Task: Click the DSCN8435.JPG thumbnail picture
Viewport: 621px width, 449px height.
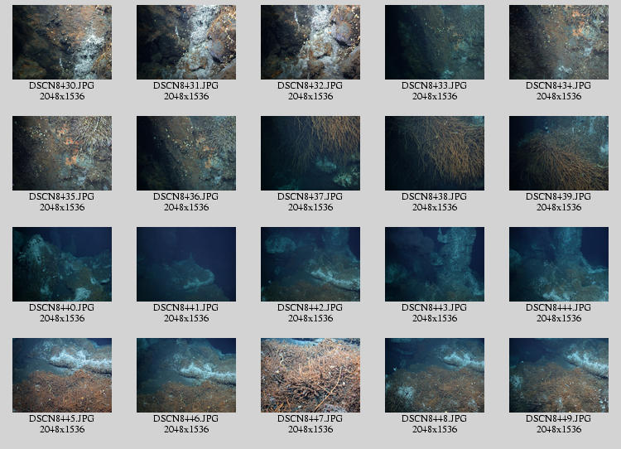Action: tap(61, 153)
